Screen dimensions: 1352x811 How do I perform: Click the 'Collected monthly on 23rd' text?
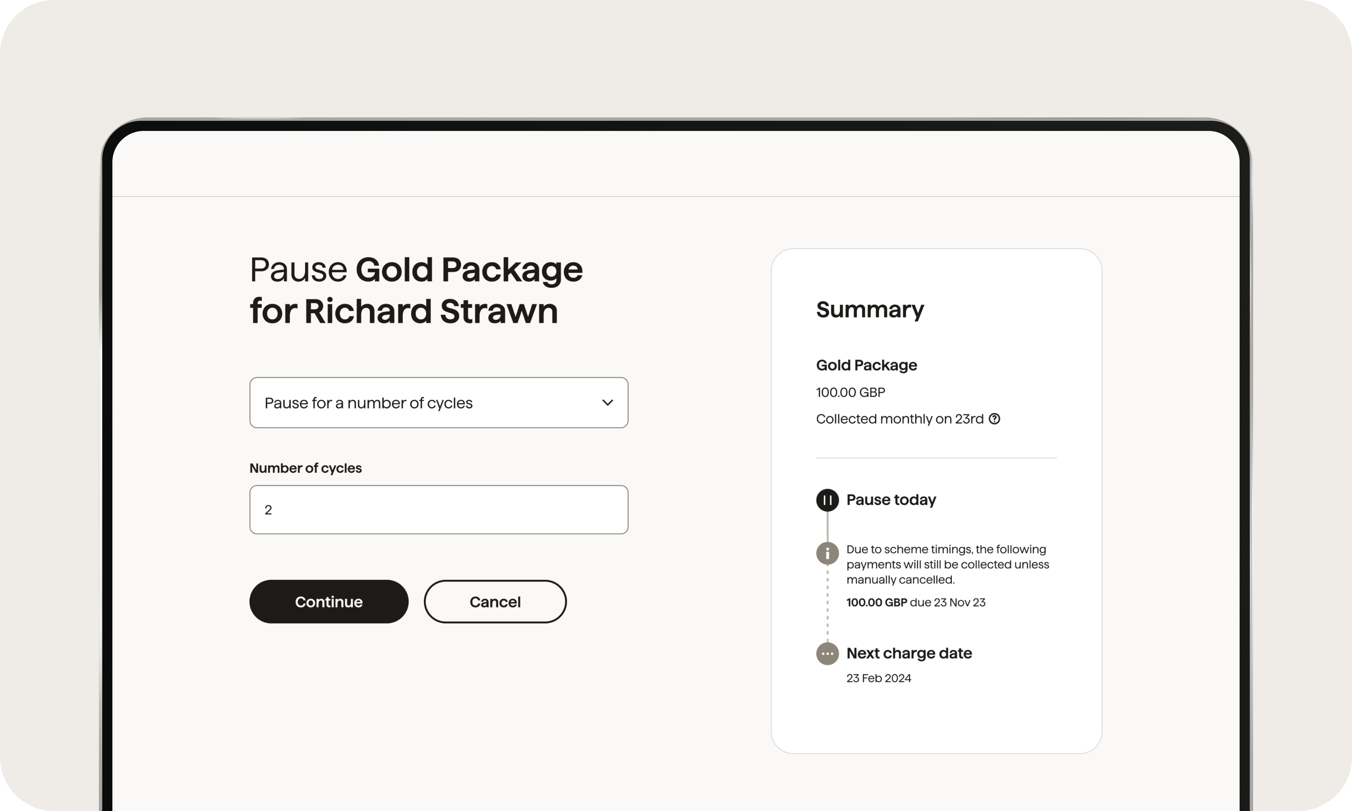(x=900, y=419)
